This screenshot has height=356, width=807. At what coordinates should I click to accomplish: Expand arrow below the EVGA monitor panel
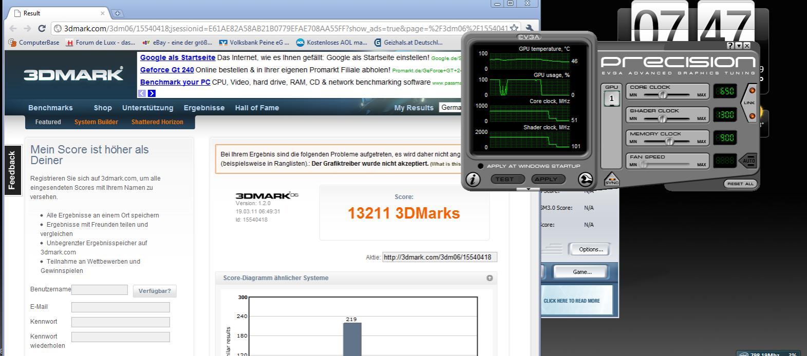[x=529, y=189]
